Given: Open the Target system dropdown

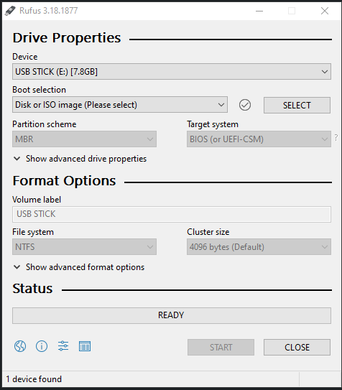Looking at the screenshot, I should tap(259, 139).
